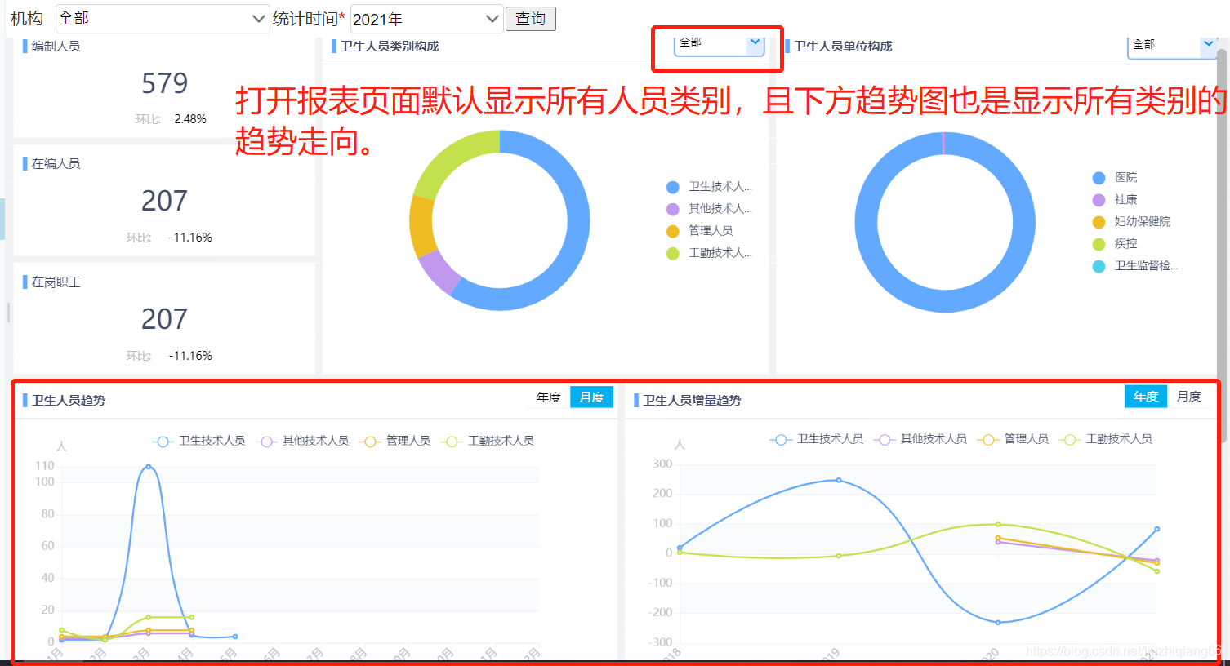Click the 编制人员 环比 2.48% value
The height and width of the screenshot is (666, 1230).
pyautogui.click(x=190, y=119)
